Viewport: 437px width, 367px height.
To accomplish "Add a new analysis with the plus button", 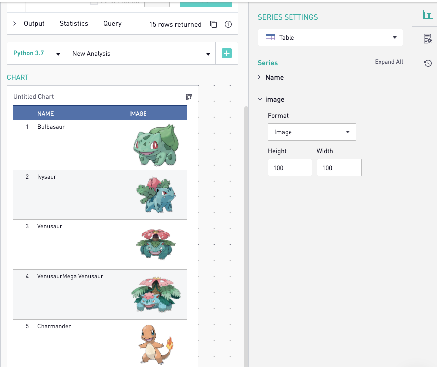I will 227,53.
